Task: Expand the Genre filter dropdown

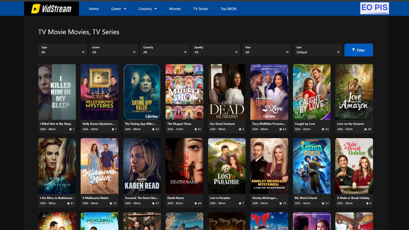Action: pos(114,50)
